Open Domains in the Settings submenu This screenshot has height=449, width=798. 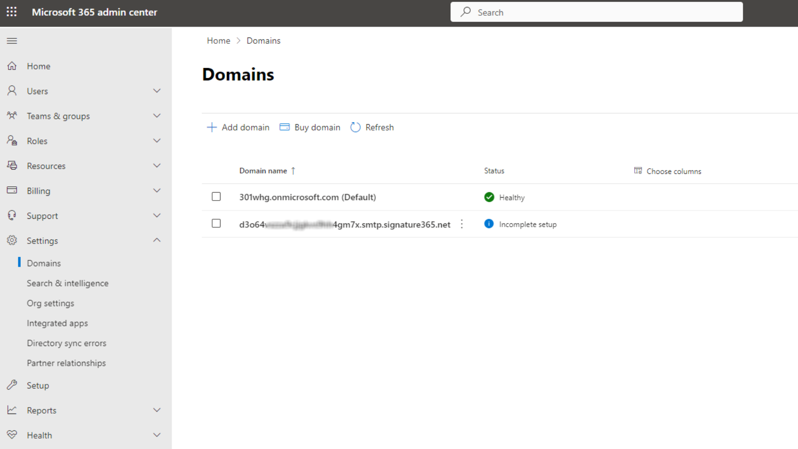(x=44, y=263)
